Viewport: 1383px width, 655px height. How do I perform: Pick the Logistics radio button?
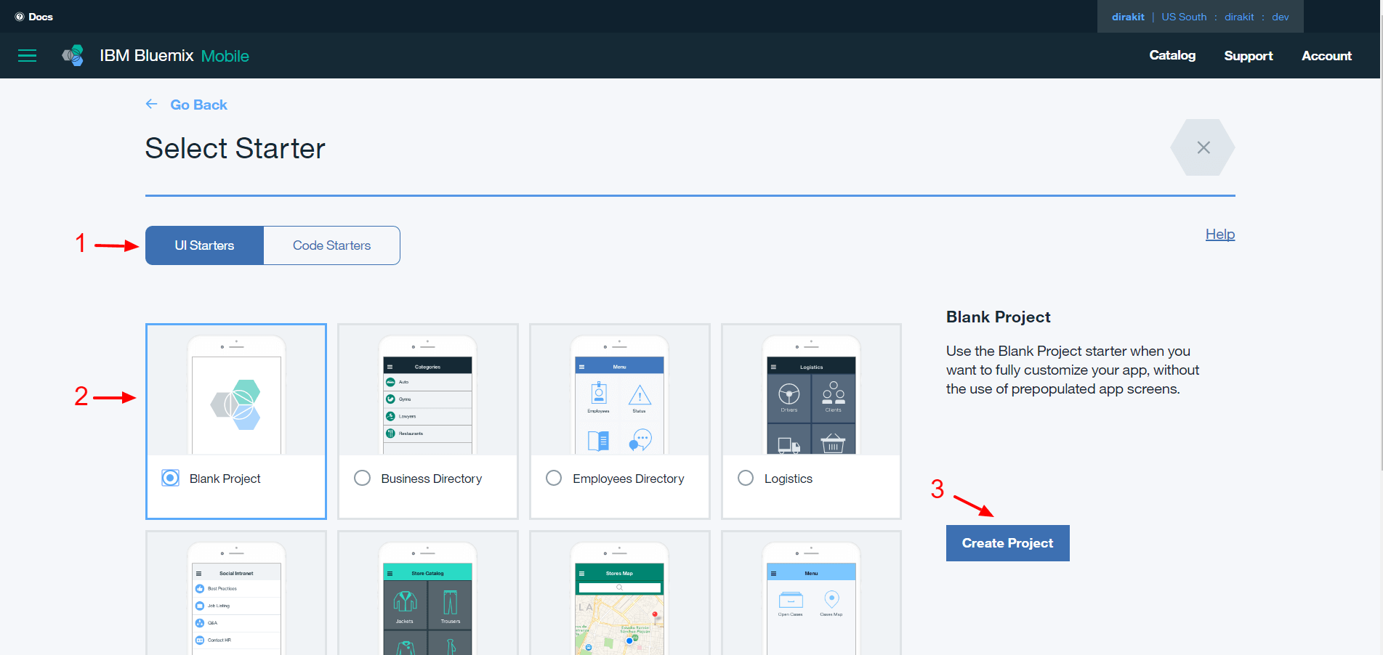click(746, 478)
